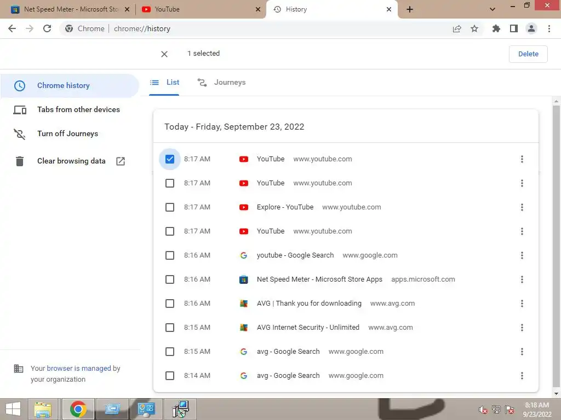
Task: Tick the Net Speed Meter entry checkbox
Action: (170, 279)
